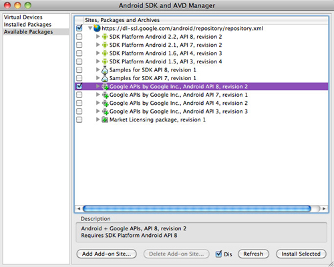Image resolution: width=334 pixels, height=267 pixels.
Task: Expand SDK Platform Android 1.5 row
Action: (98, 61)
